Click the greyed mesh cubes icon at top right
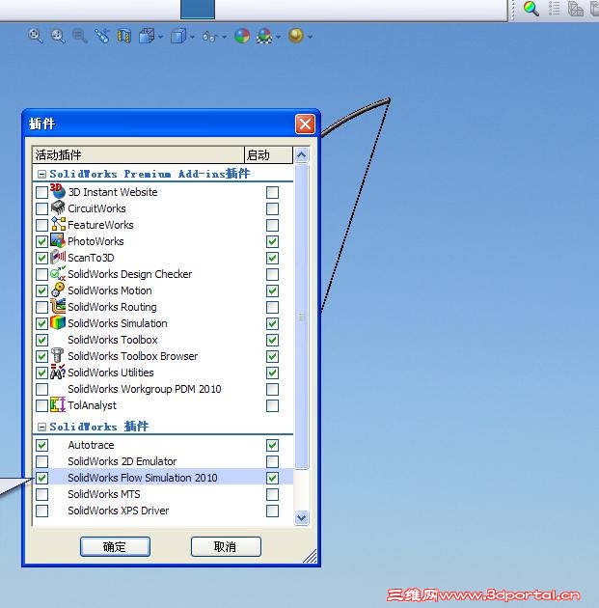 point(575,9)
